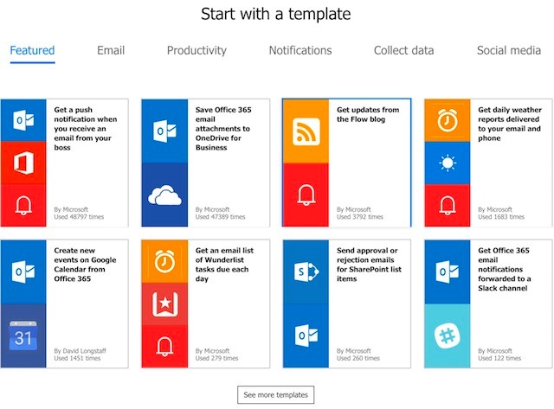
Task: Click 'Used 1451 times' text
Action: pyautogui.click(x=77, y=358)
